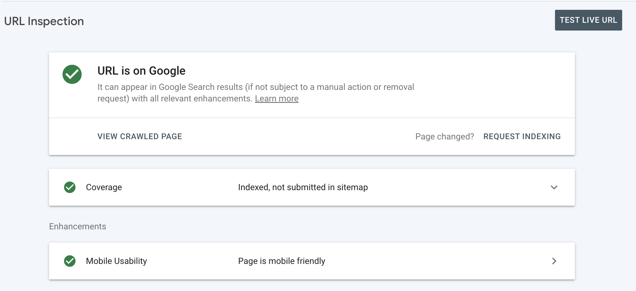Click 'Page is mobile friendly' status text

tap(282, 261)
